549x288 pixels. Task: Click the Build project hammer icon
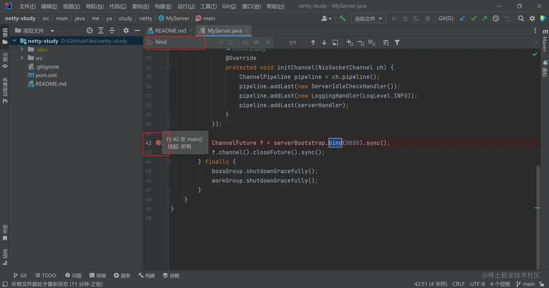point(342,18)
